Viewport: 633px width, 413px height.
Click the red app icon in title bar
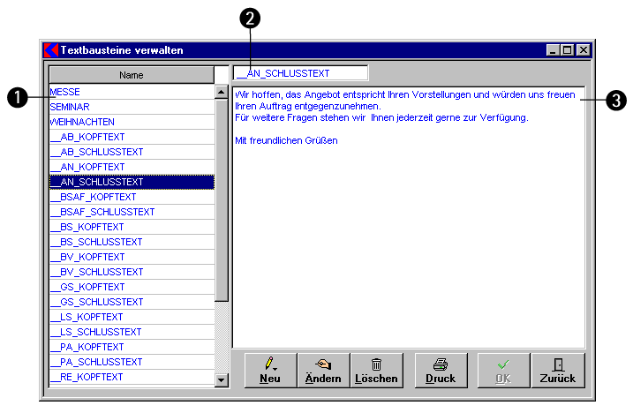point(51,50)
